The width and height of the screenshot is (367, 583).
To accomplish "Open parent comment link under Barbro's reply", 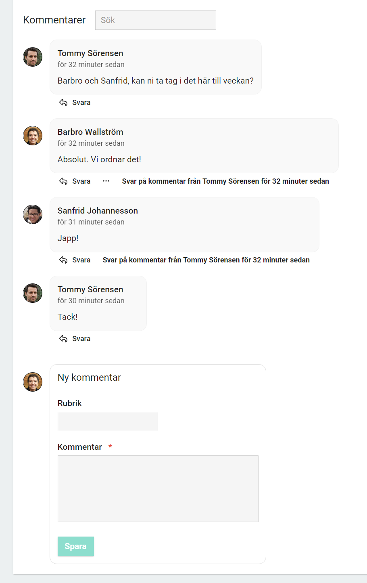I will [225, 181].
